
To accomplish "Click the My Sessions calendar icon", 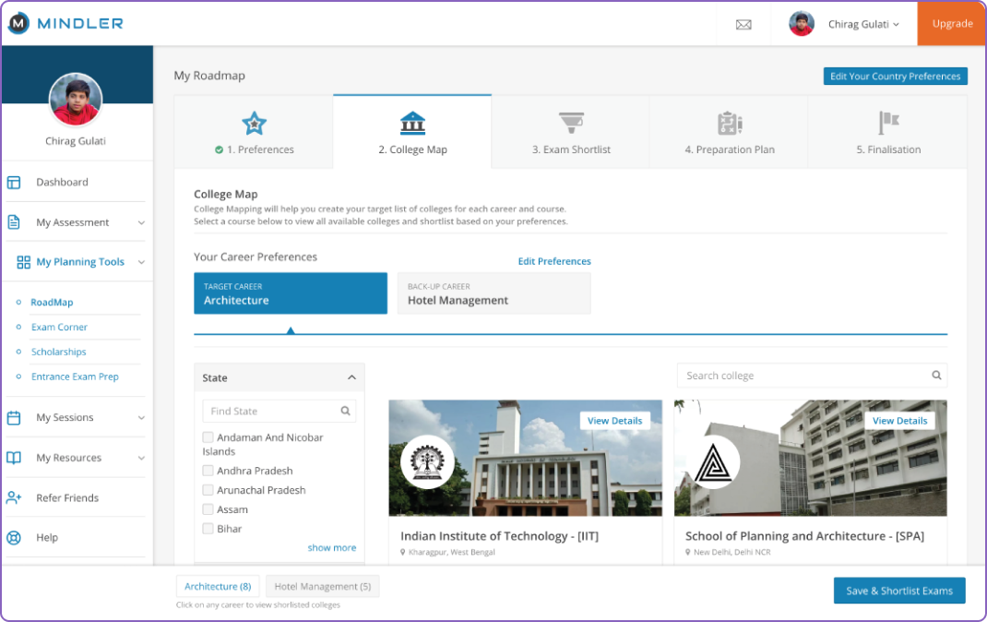I will click(x=14, y=417).
